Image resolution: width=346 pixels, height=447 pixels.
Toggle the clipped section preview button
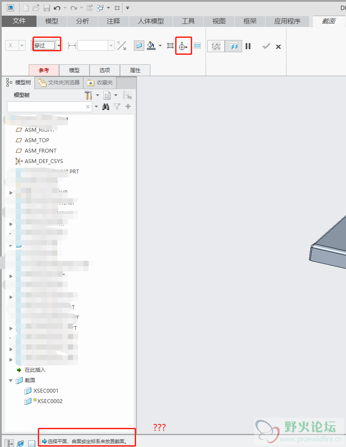click(x=233, y=46)
